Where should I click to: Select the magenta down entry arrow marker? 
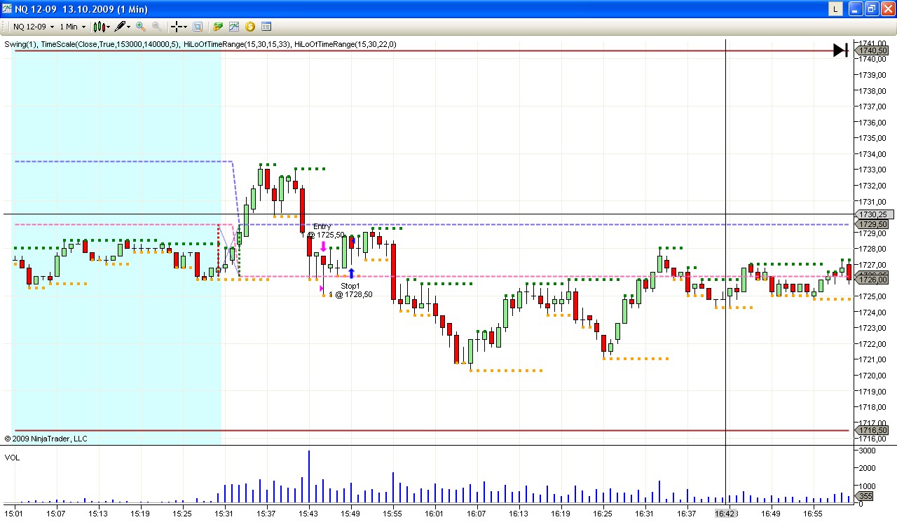point(323,247)
